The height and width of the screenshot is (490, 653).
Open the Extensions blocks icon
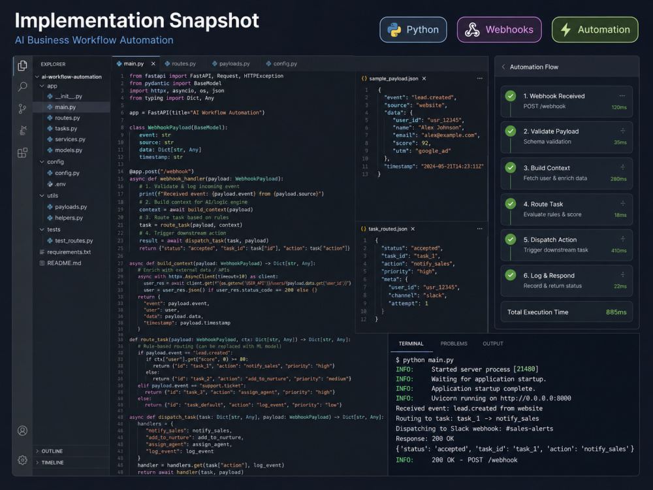[x=22, y=152]
